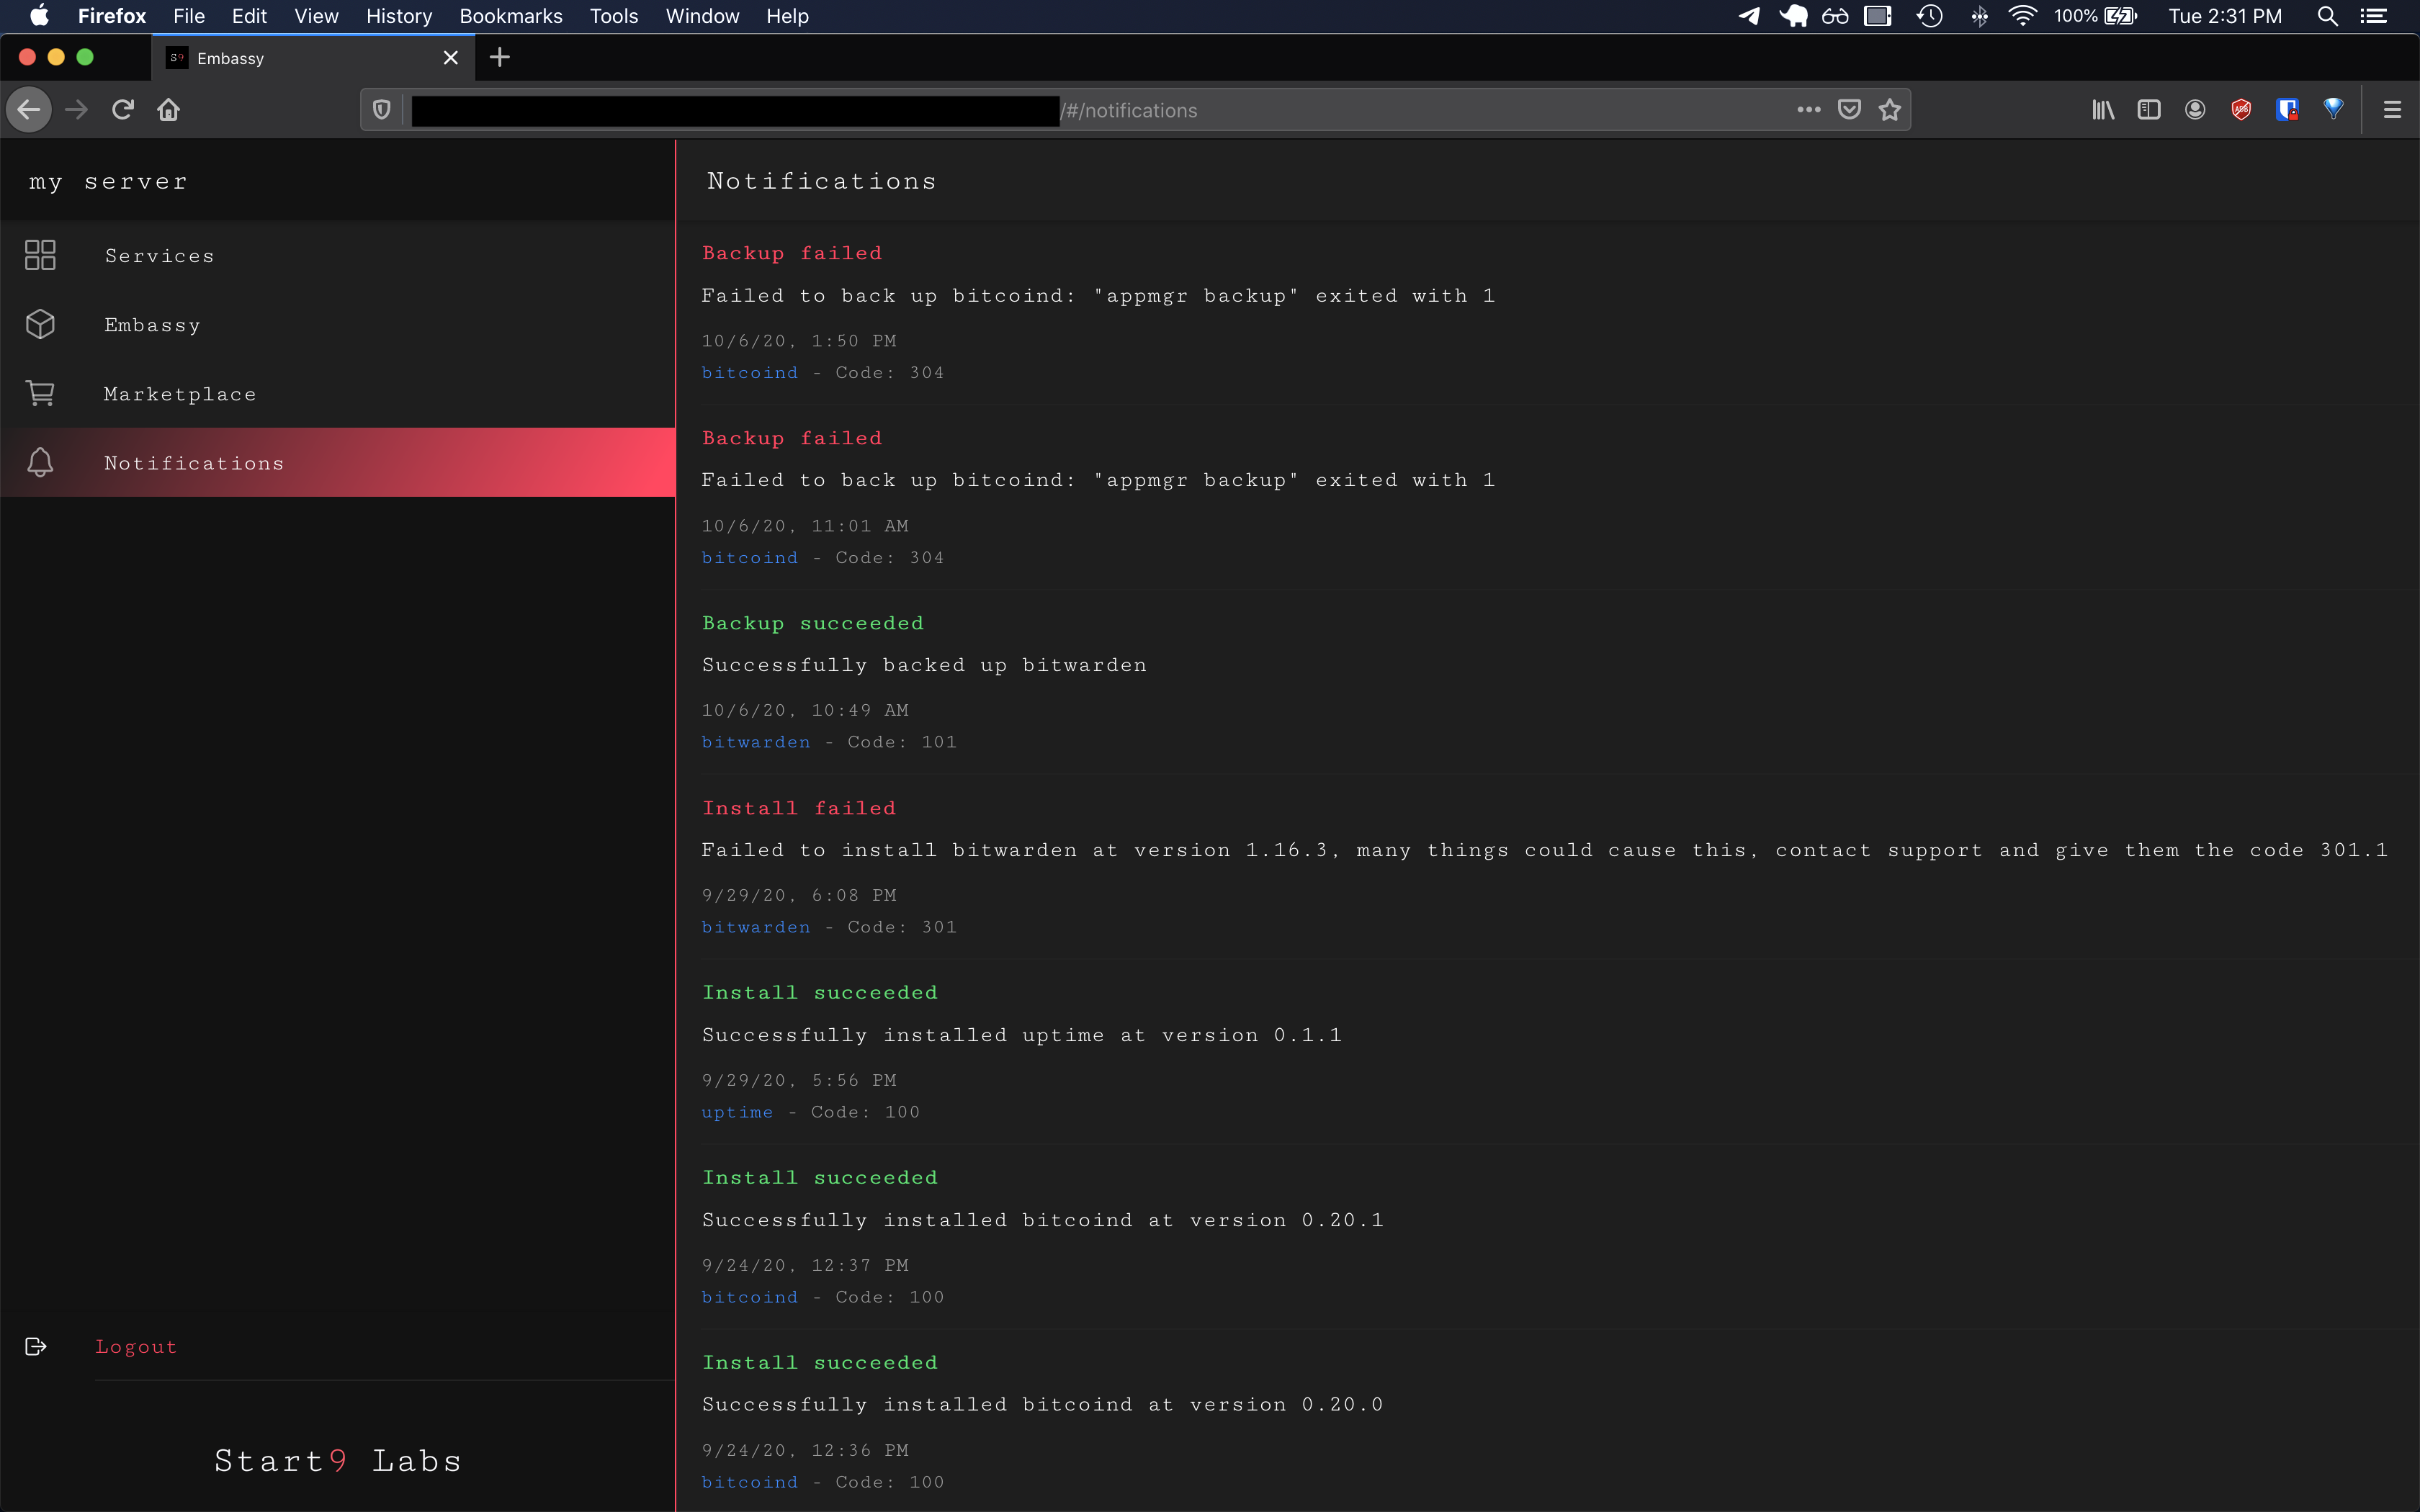The width and height of the screenshot is (2420, 1512).
Task: Click the Marketplace shopping cart icon
Action: tap(40, 393)
